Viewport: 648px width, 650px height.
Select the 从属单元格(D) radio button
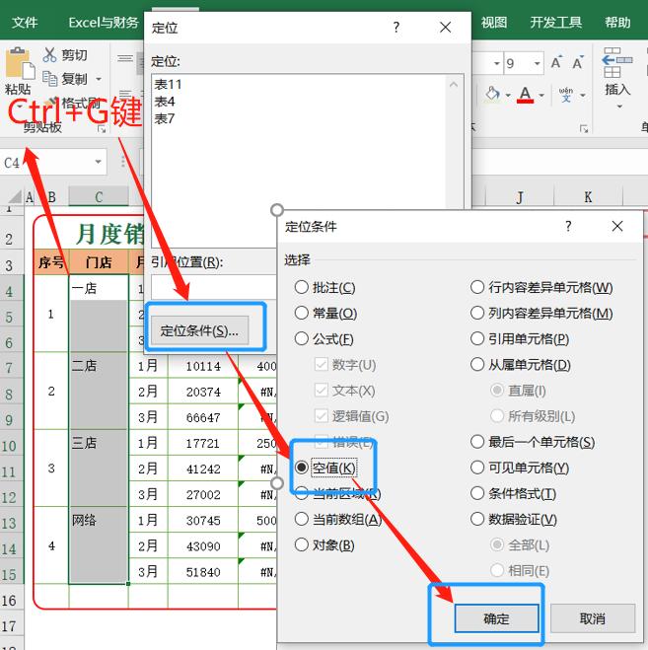[477, 364]
